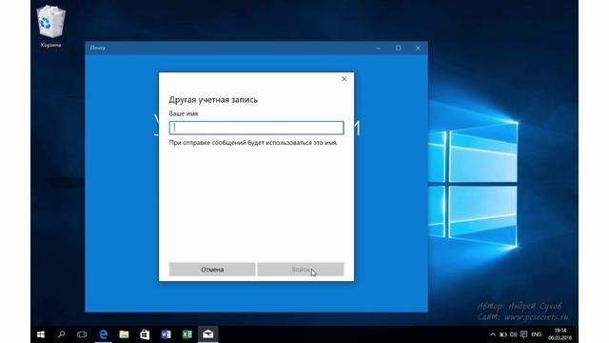Launch Microsoft Edge from taskbar

pos(104,334)
